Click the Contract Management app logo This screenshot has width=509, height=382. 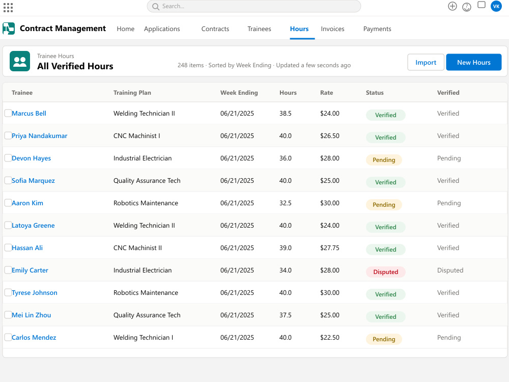9,29
